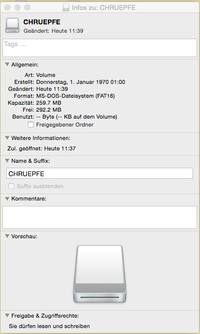This screenshot has width=200, height=334.
Task: Click the bold CHRUEPFE volume title
Action: pyautogui.click(x=42, y=22)
